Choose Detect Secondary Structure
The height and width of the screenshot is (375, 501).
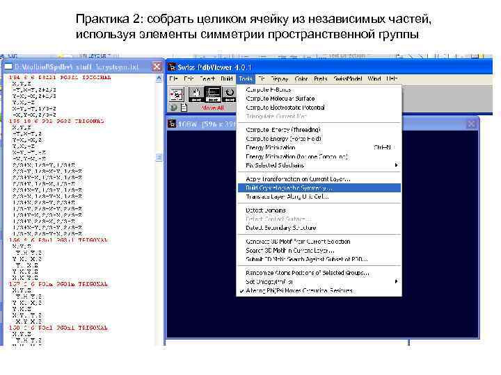pos(319,228)
